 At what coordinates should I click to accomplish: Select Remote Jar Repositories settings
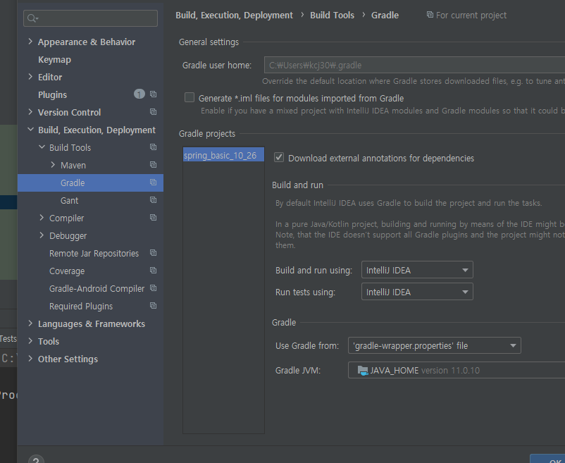pos(94,253)
